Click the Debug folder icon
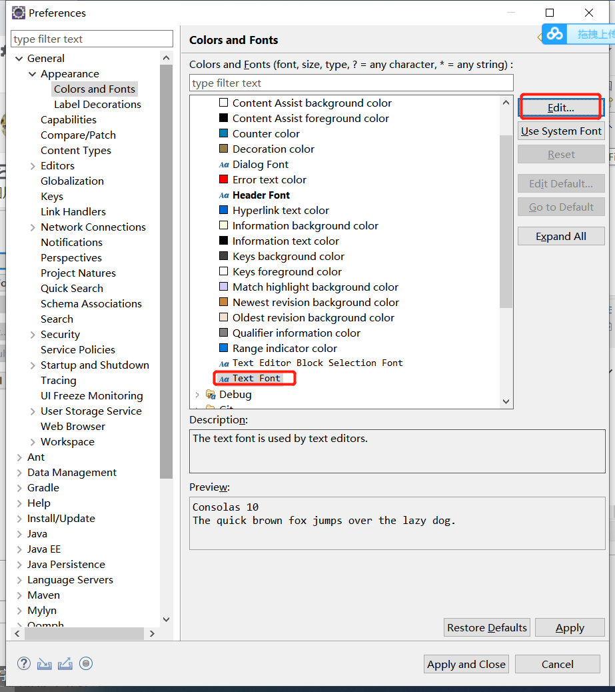 pos(211,394)
